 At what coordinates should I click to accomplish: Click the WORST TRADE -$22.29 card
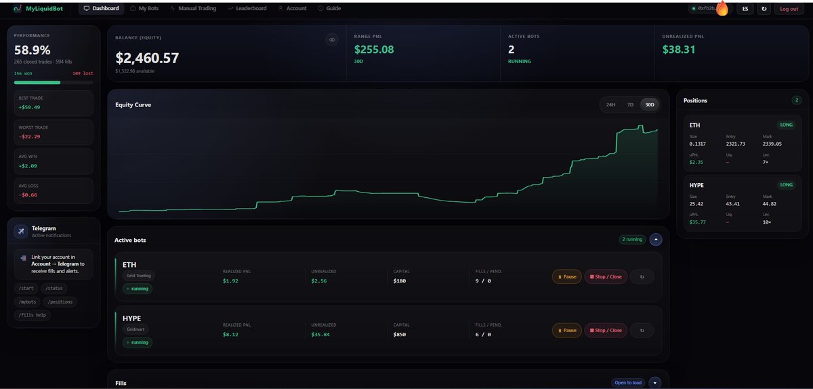pos(54,132)
